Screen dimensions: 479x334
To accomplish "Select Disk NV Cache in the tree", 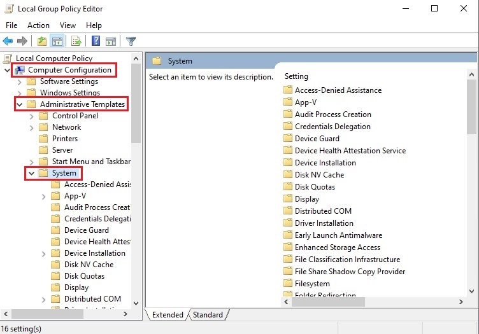I will click(x=89, y=265).
